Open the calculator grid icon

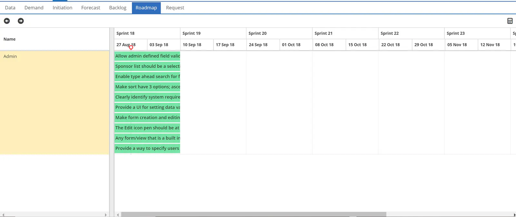[510, 21]
